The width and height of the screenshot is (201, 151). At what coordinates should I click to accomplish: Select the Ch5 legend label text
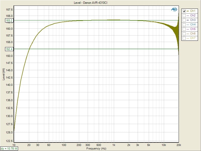coord(193,29)
